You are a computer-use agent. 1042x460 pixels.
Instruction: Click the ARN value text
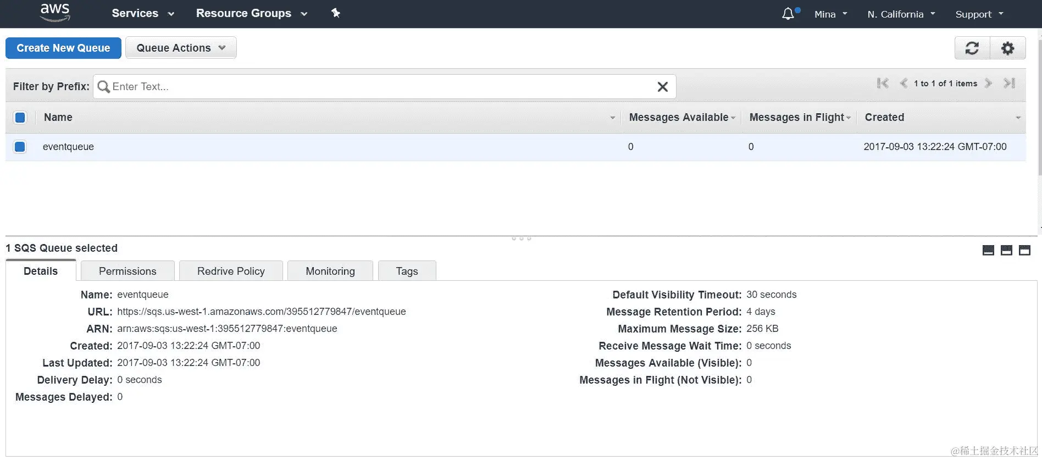pos(227,329)
